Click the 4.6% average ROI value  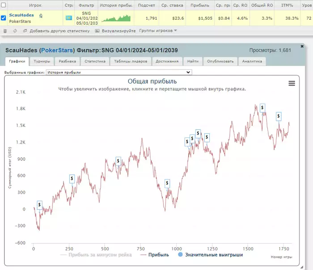[242, 18]
